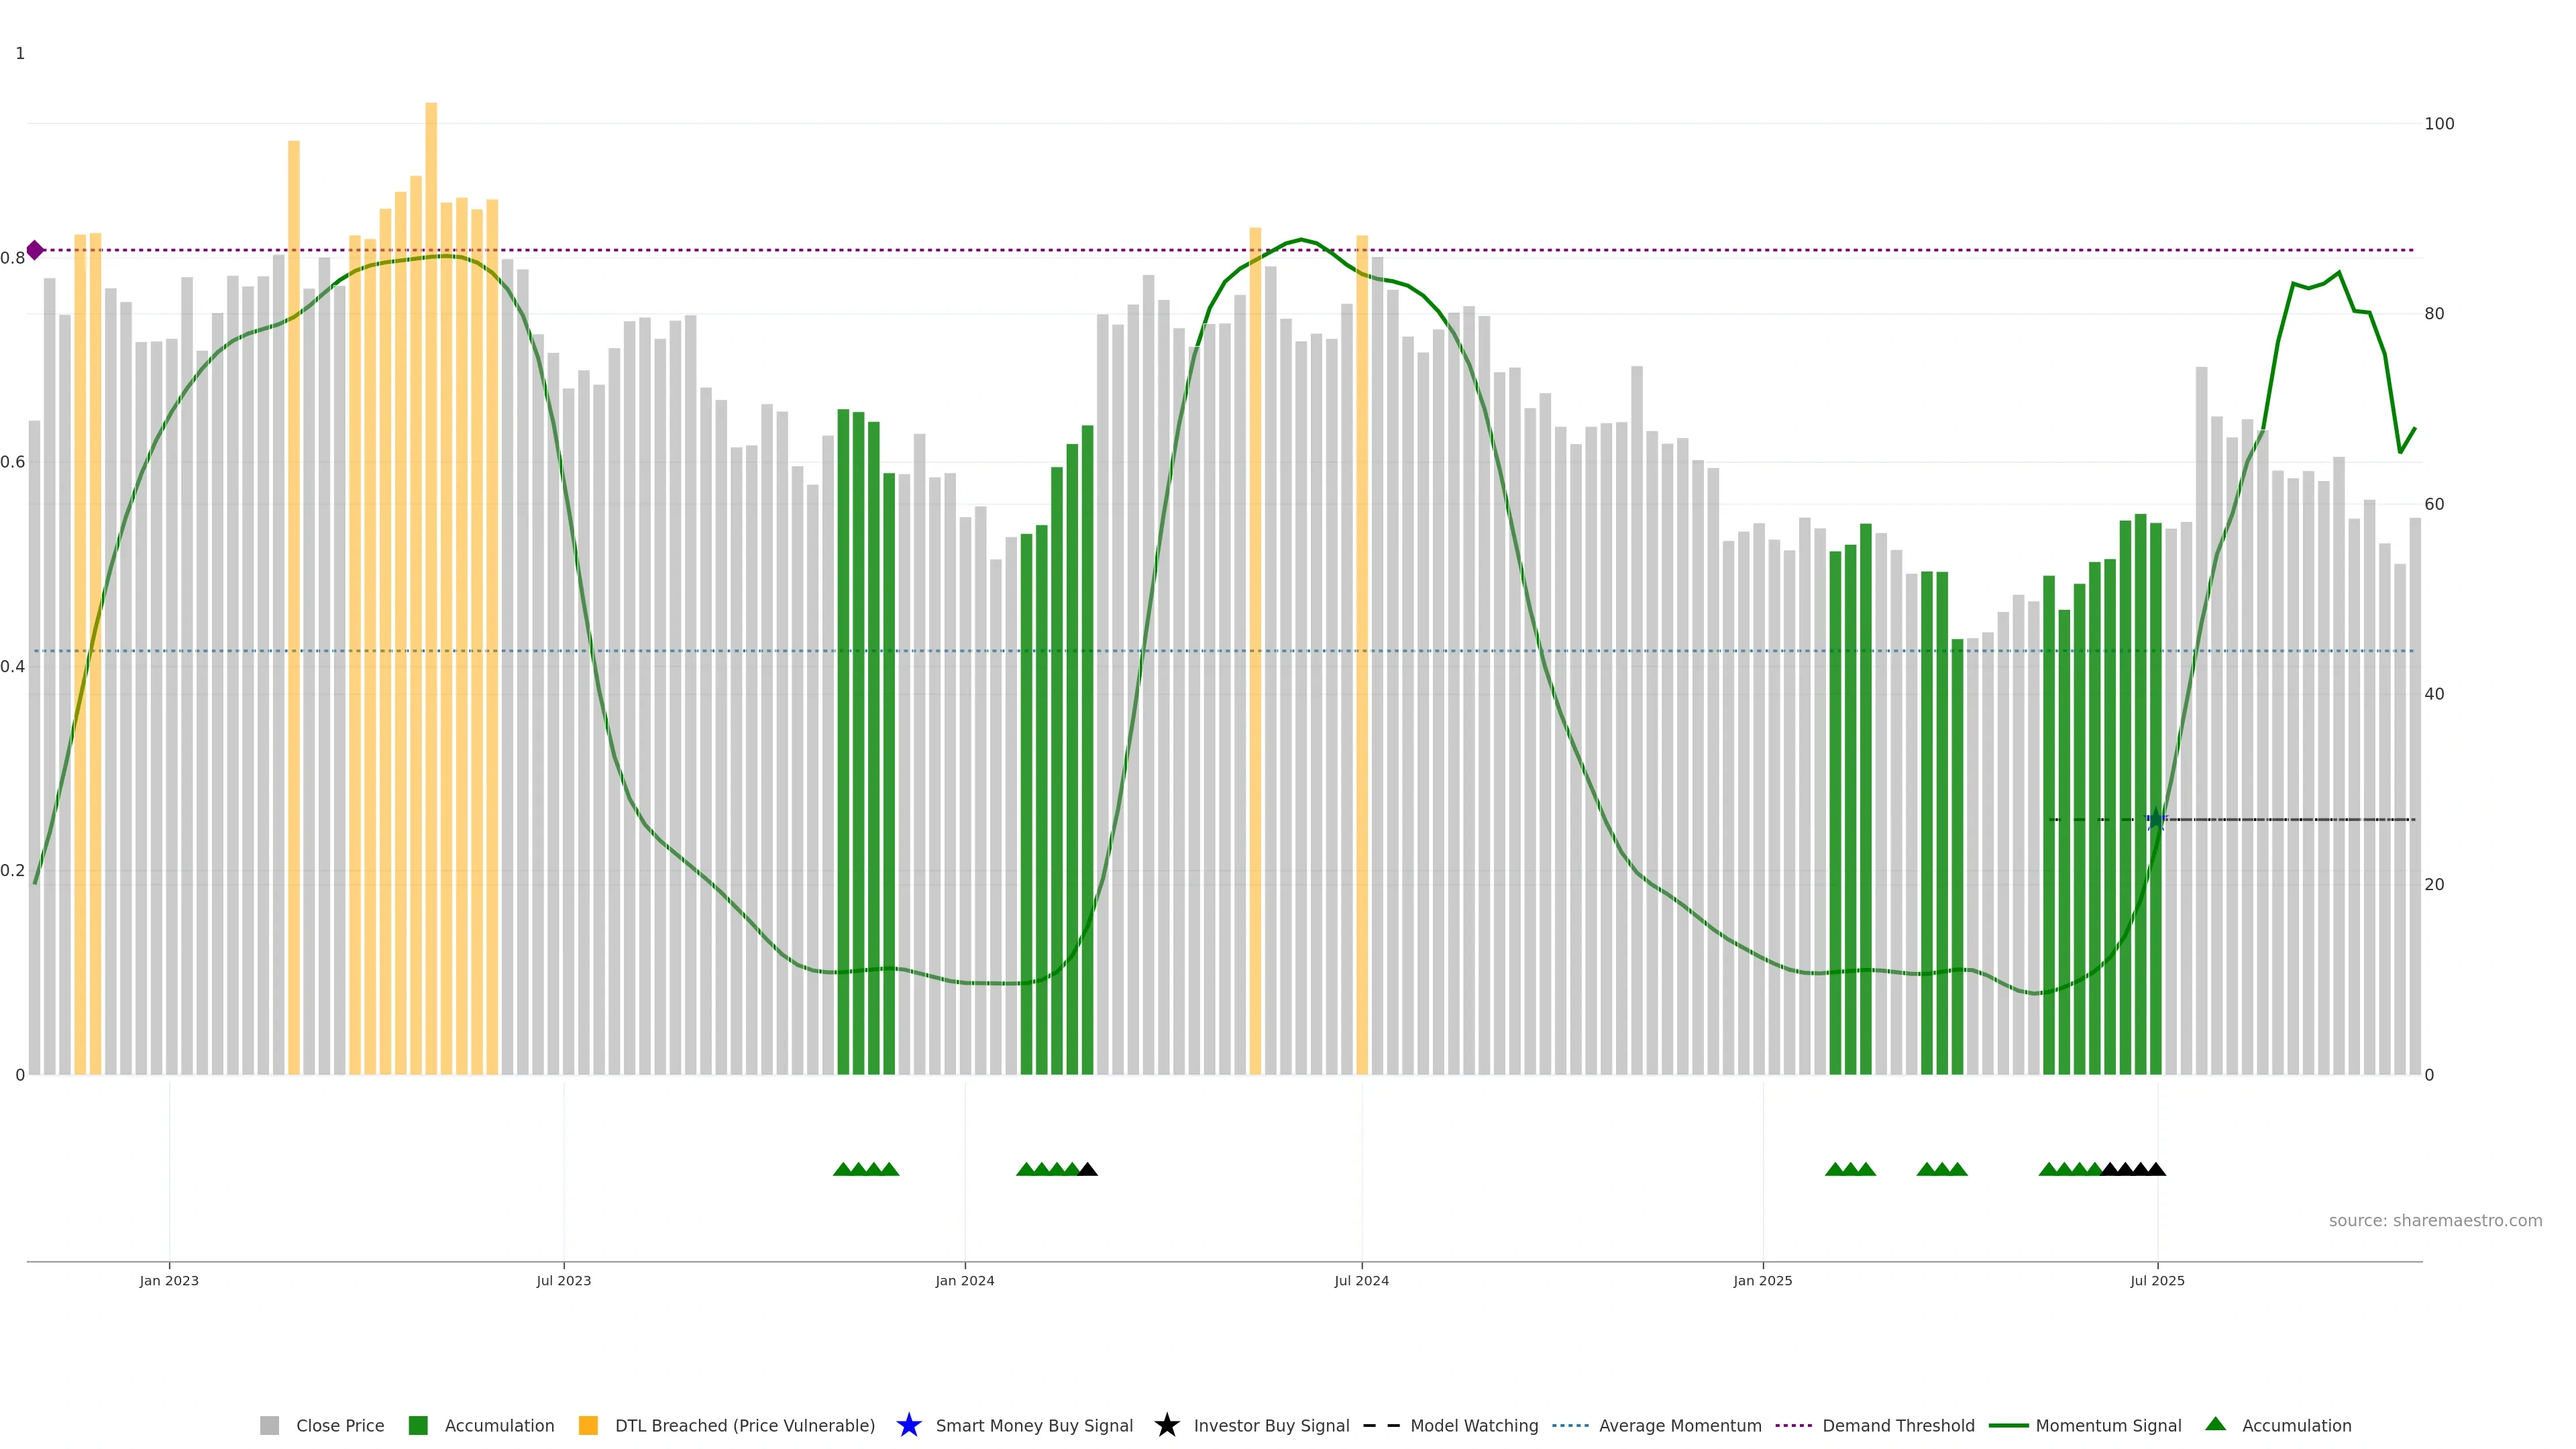Click the dotted Average Momentum legend line
This screenshot has height=1449, width=2576.
tap(1570, 1425)
